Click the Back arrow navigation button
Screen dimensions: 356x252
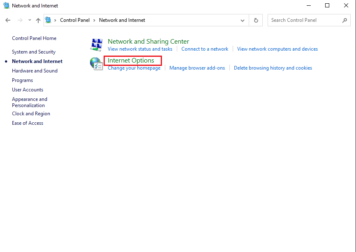(8, 20)
